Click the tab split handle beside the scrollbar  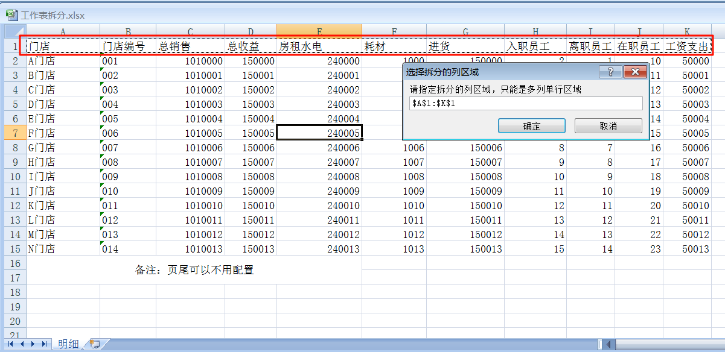point(599,344)
